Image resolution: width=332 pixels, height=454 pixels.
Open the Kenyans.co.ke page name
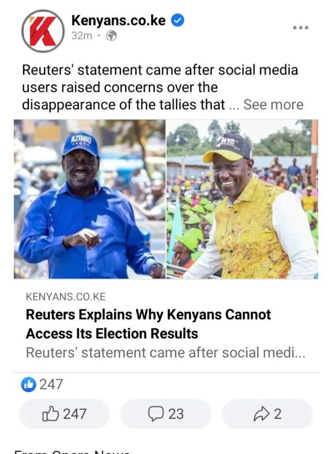(119, 21)
